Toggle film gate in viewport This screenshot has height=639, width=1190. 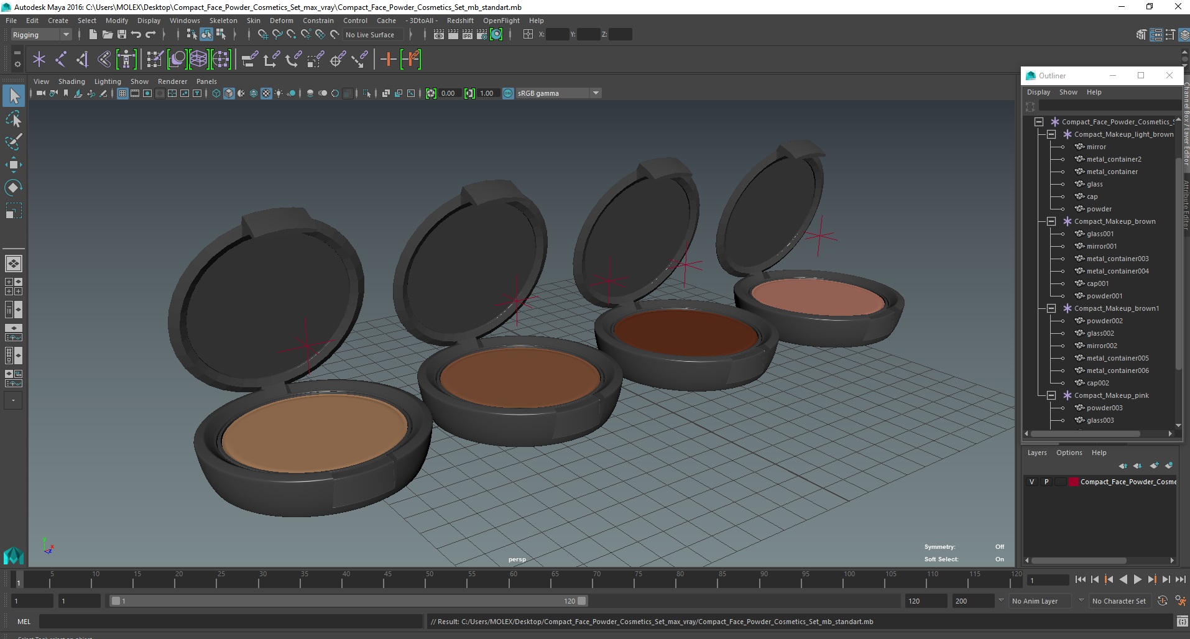(x=135, y=93)
